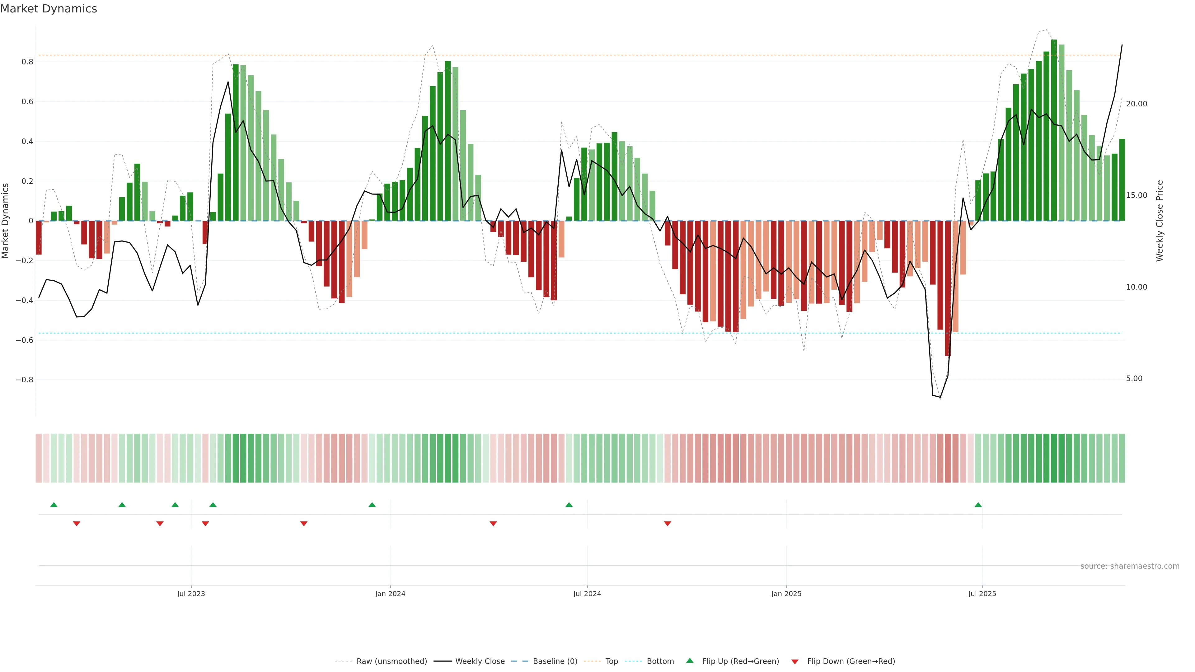This screenshot has height=672, width=1195.
Task: Click the Jul 2025 x-axis label
Action: (x=982, y=594)
